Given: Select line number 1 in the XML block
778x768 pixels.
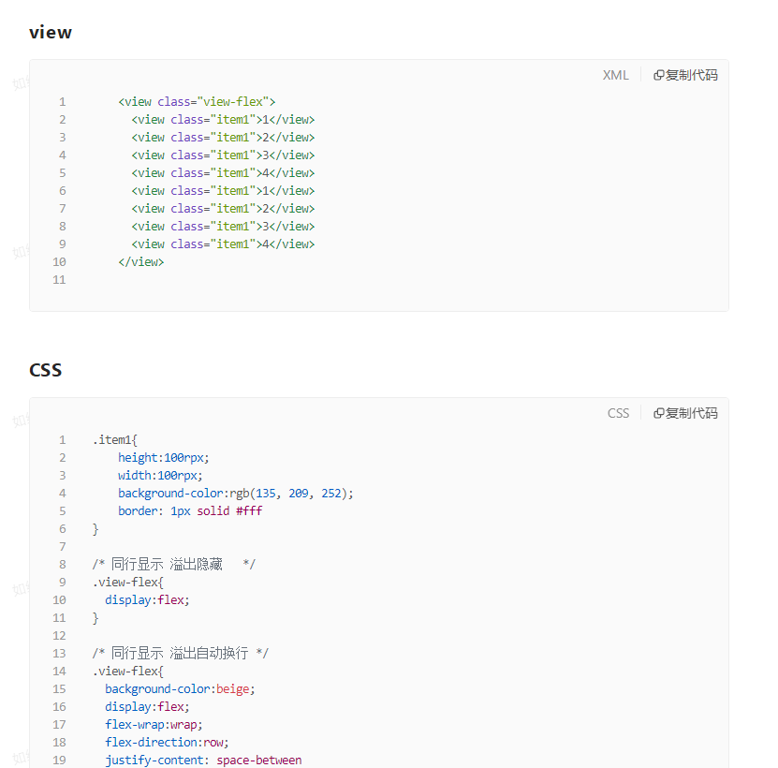Looking at the screenshot, I should click(x=62, y=101).
